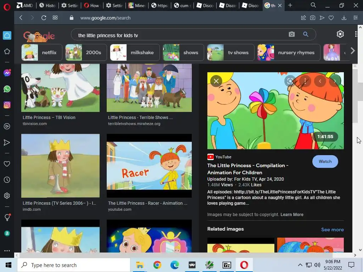Show the next image in the preview
Image resolution: width=363 pixels, height=272 pixels.
click(335, 81)
